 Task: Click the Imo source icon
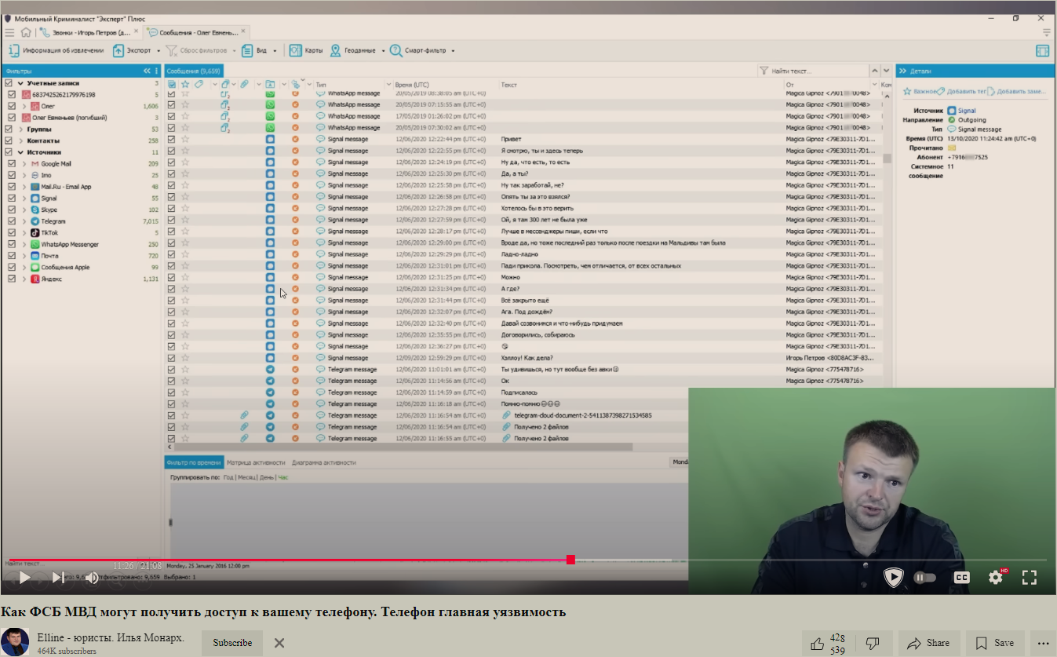click(x=35, y=175)
